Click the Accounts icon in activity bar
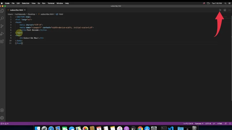This screenshot has height=130, width=232. tap(2, 110)
